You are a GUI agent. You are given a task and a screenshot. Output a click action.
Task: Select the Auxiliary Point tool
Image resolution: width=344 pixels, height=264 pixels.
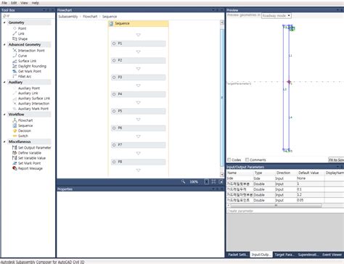point(29,88)
